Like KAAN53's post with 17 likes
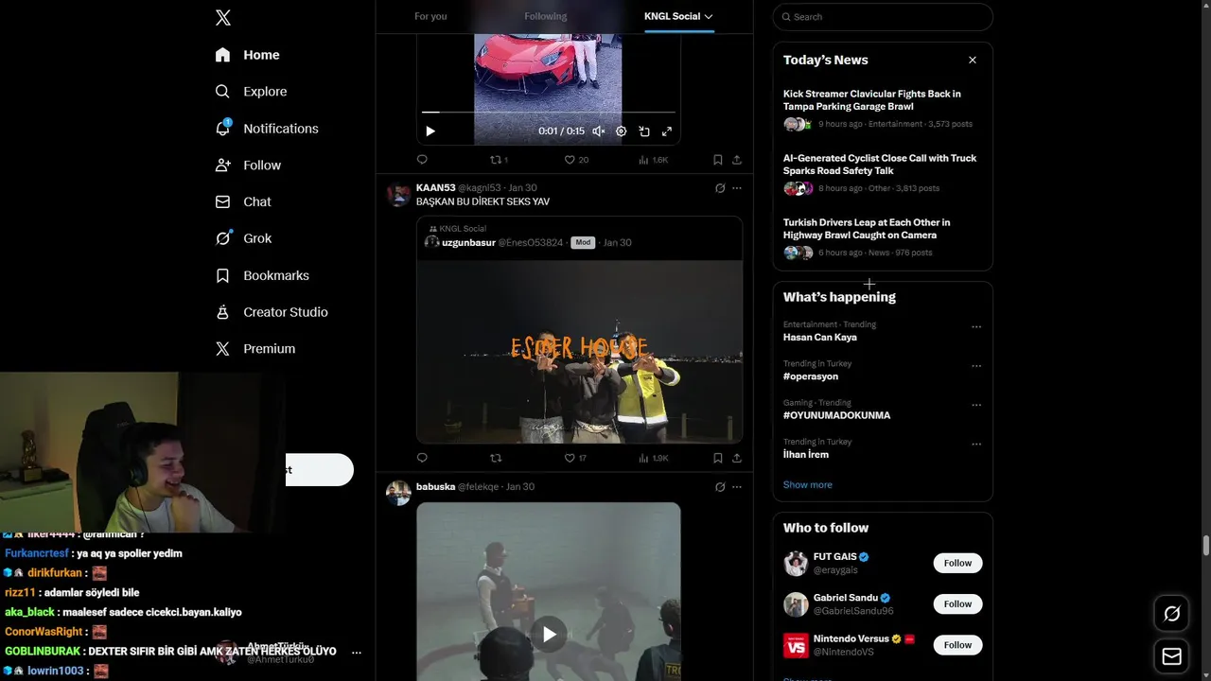Screen dimensions: 1211x681 (x=575, y=458)
